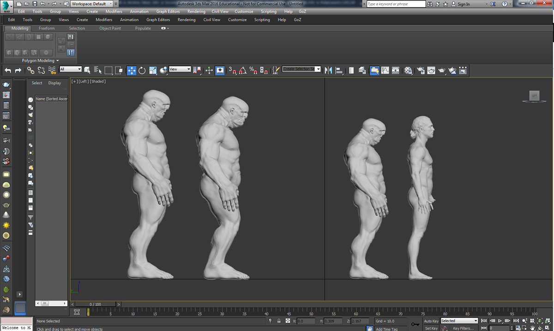Click the Mirror tool icon
Image resolution: width=554 pixels, height=331 pixels.
[328, 70]
